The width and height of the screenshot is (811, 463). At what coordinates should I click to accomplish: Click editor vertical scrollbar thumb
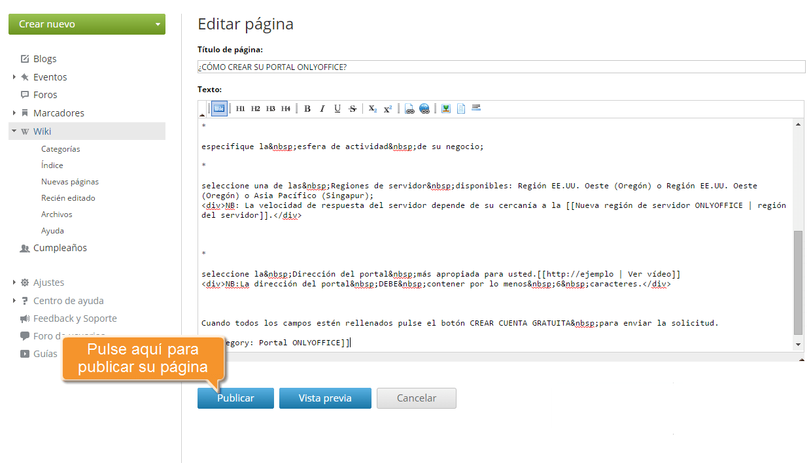(x=798, y=283)
